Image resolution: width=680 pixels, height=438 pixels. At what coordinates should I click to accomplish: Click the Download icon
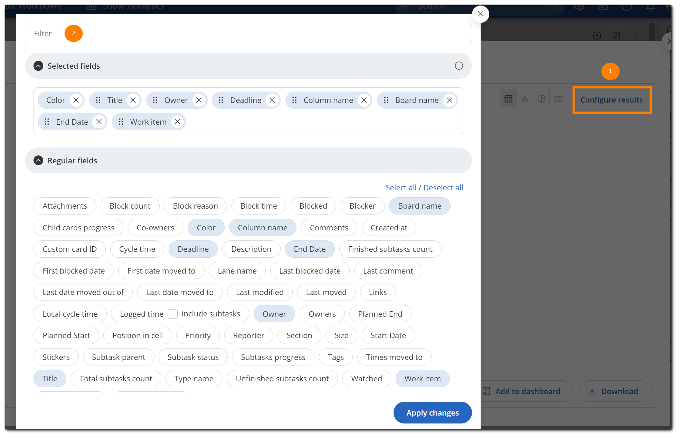coord(592,391)
